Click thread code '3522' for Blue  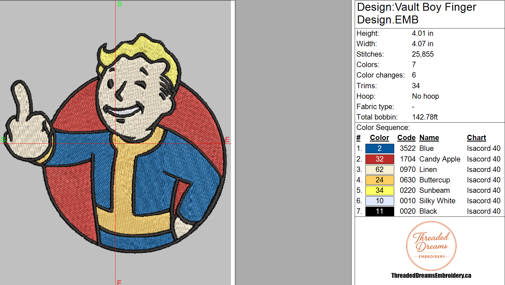408,148
